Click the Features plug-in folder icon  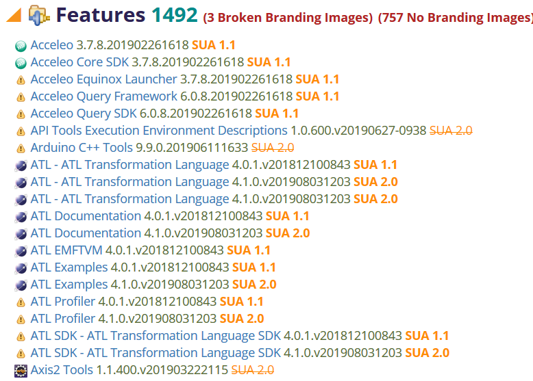[39, 15]
